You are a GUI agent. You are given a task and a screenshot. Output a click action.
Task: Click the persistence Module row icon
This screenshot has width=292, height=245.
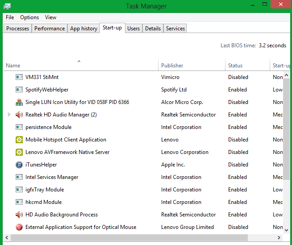pyautogui.click(x=19, y=127)
